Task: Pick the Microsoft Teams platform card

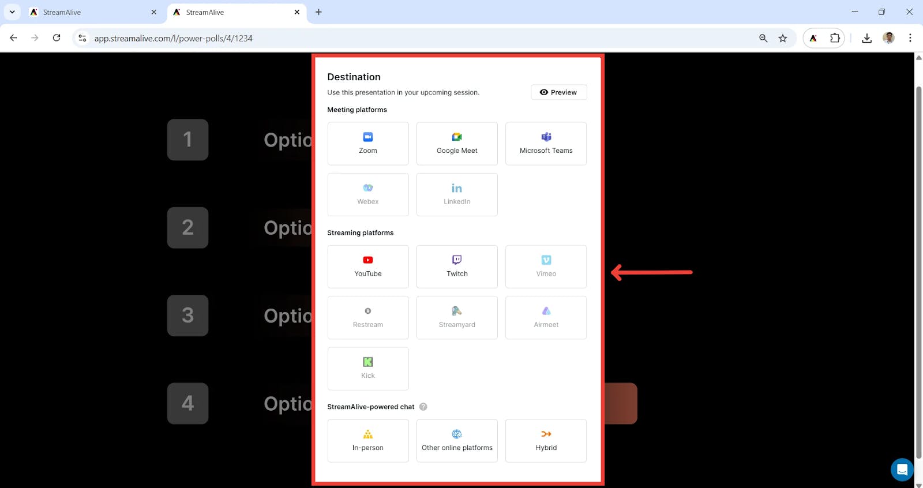Action: click(x=546, y=144)
